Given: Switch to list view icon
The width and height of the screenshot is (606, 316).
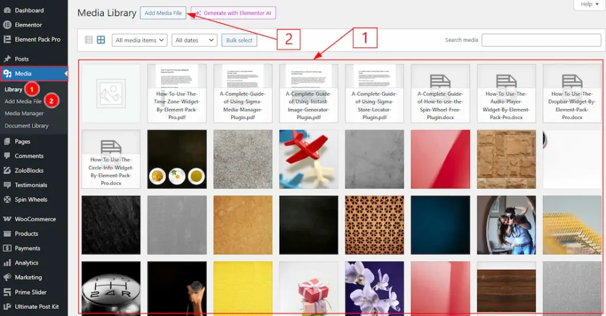Looking at the screenshot, I should [89, 40].
